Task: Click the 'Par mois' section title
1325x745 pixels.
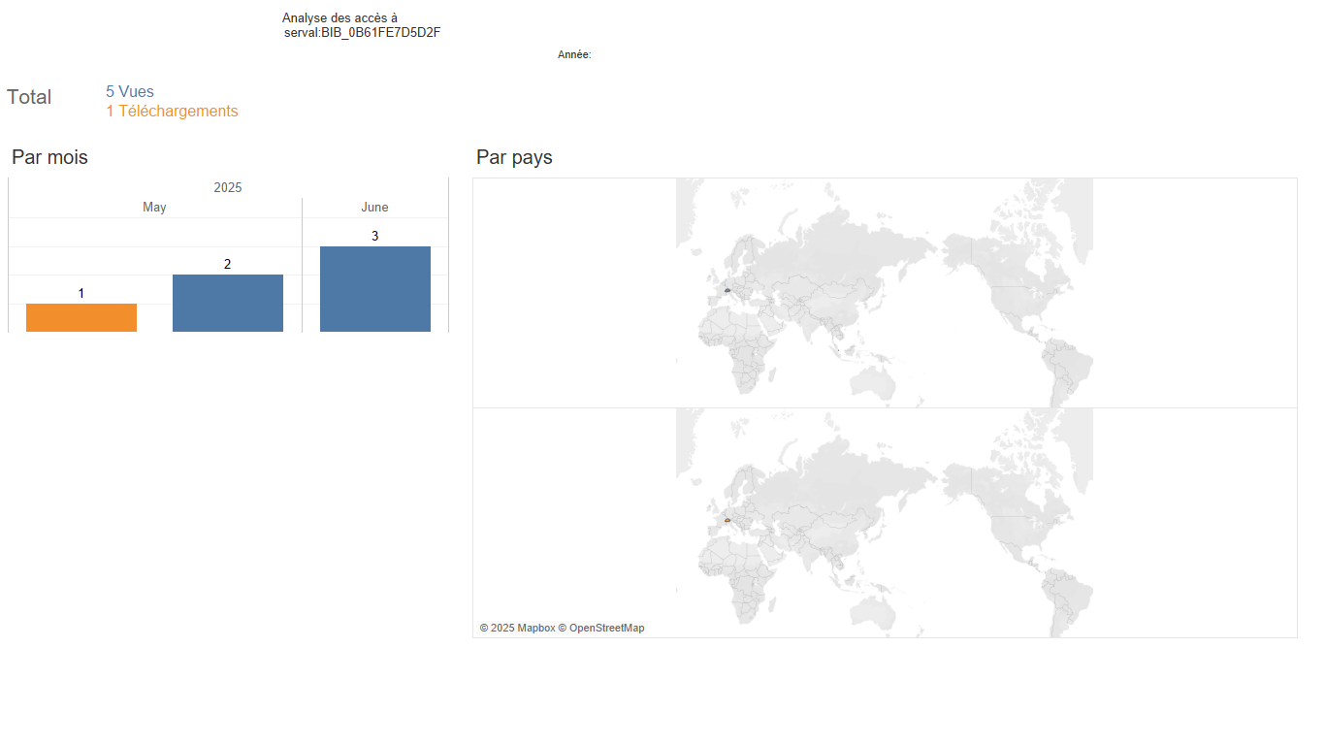Action: 49,157
